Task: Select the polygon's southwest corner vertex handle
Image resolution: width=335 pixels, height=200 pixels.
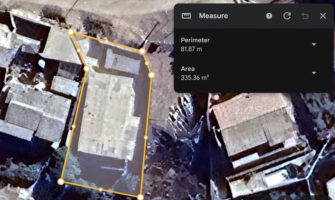Action: pos(61,182)
